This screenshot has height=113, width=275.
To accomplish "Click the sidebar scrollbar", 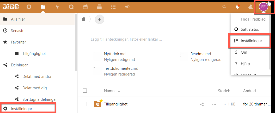I will click(76, 42).
